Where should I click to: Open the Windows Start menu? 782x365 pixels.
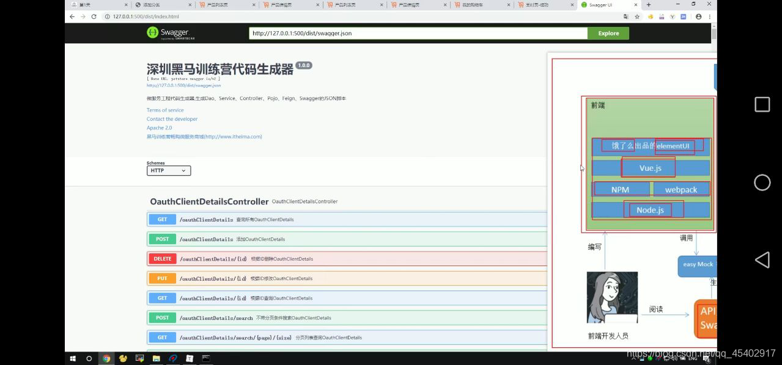73,358
